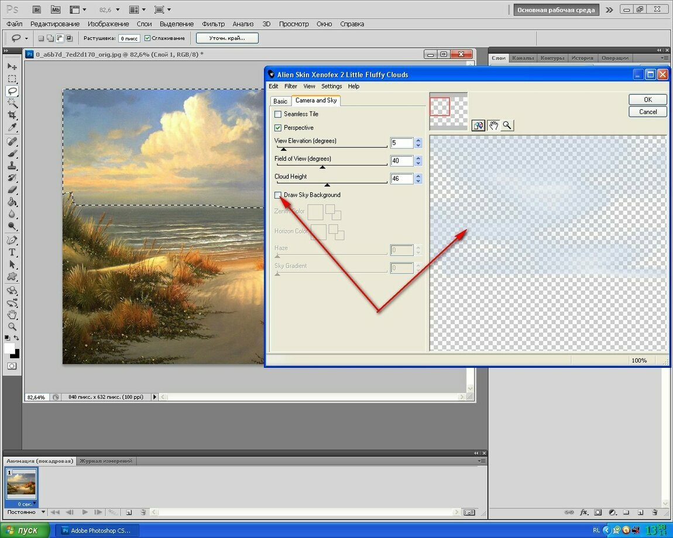
Task: Click the delete layer trash icon in Layers panel
Action: tap(654, 512)
